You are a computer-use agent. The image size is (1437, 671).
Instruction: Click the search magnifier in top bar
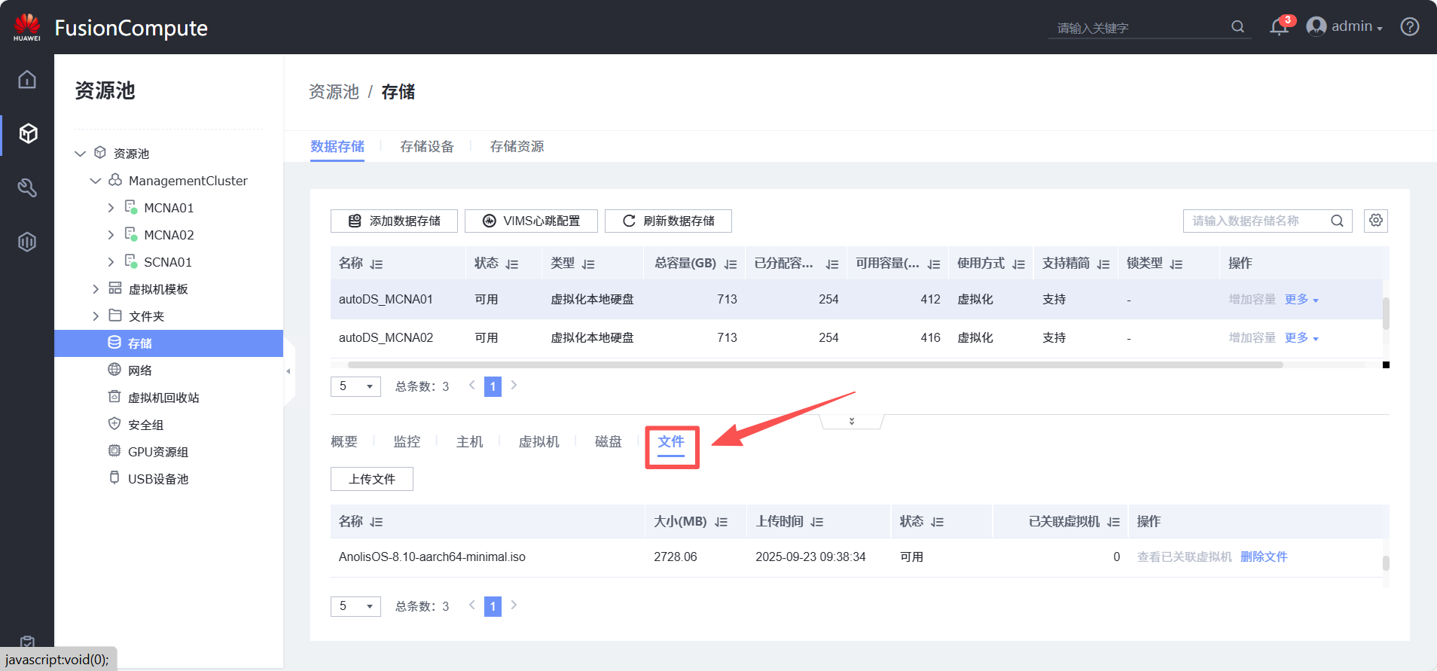click(x=1237, y=27)
